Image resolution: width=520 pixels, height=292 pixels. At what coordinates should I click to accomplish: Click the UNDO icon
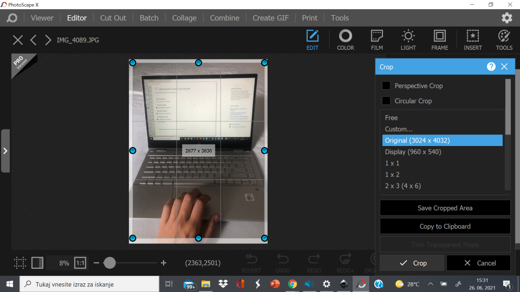click(x=282, y=264)
